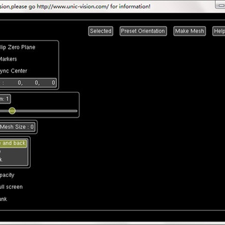
Task: Open the Preset Orientation options
Action: coord(143,31)
